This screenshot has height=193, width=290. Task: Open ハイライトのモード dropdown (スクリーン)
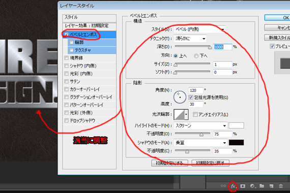(x=200, y=125)
